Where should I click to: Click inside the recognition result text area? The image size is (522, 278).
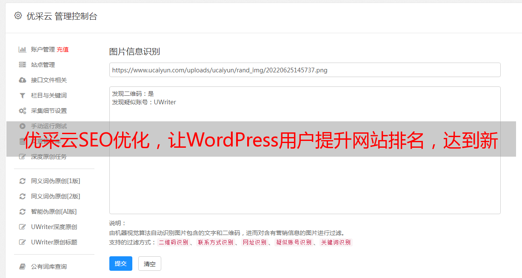(305, 150)
